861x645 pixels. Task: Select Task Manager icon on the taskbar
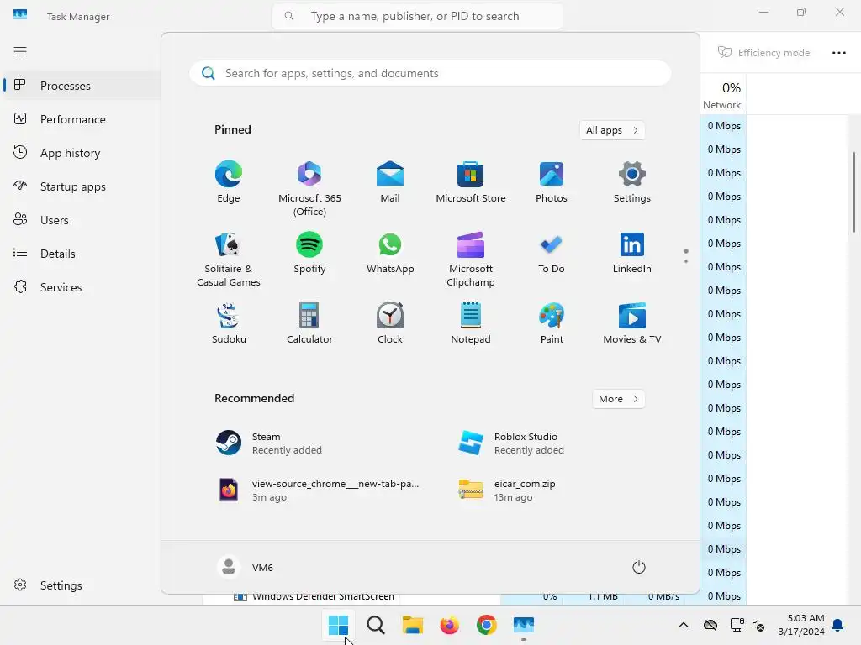click(523, 625)
